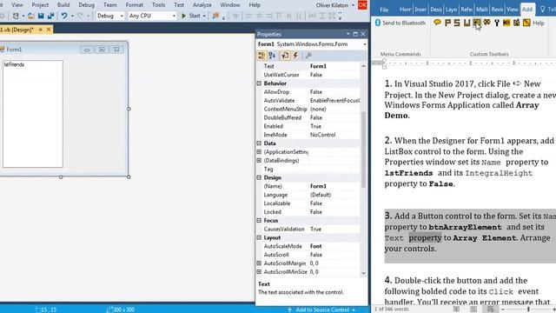Select the AutoScaleMode property row
Viewport: 556px width, 313px height.
[308, 246]
